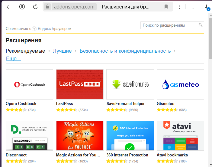
Task: Click the (188) review count
Action: 183,161
